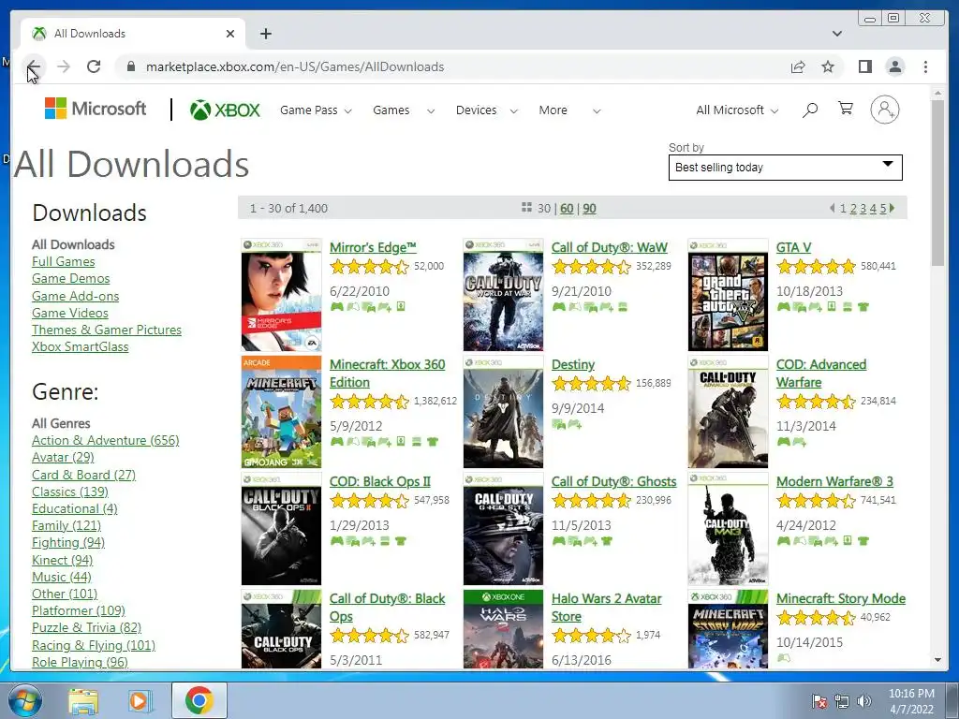Open Windows Media Player from taskbar
This screenshot has width=959, height=719.
tap(139, 701)
